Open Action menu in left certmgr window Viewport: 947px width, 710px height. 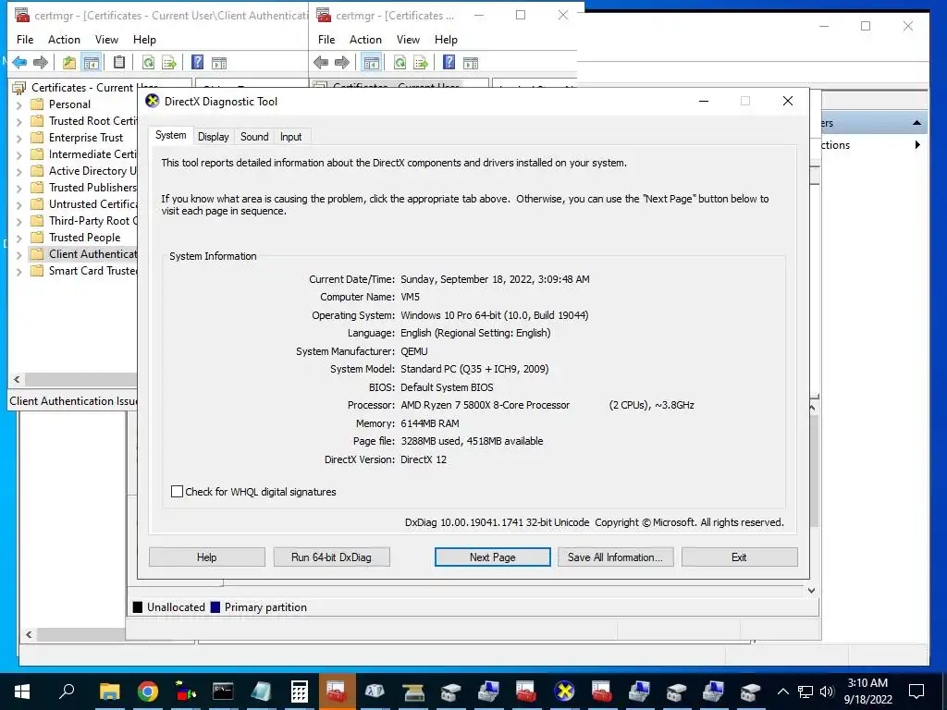pyautogui.click(x=64, y=39)
